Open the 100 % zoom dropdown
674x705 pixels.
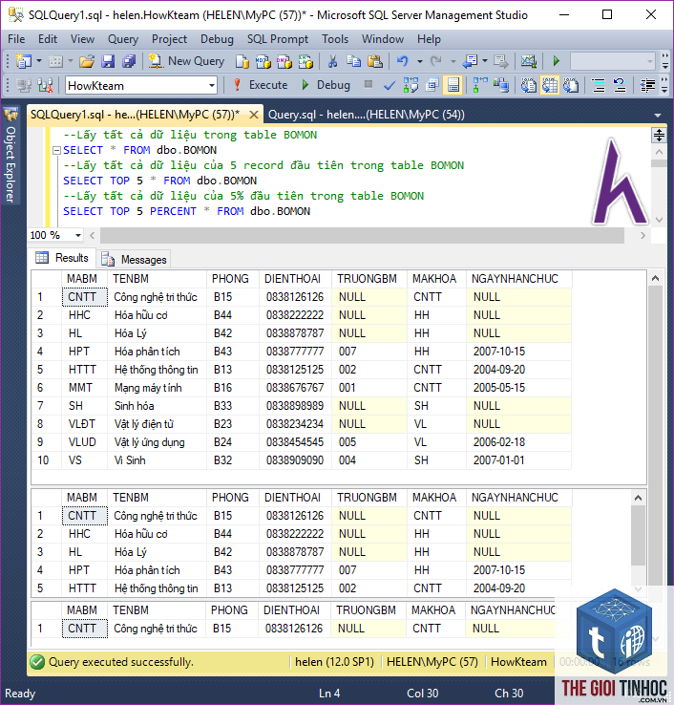[78, 235]
